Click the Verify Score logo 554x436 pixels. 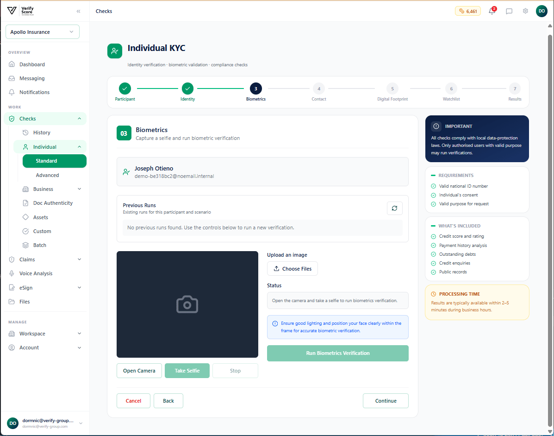click(20, 11)
